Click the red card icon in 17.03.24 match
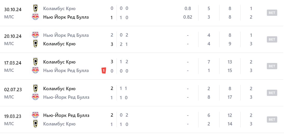 tap(104, 70)
